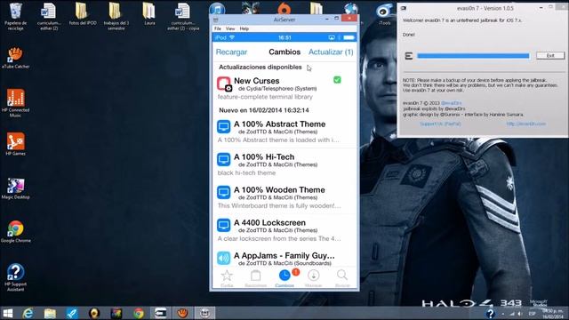Image resolution: width=569 pixels, height=320 pixels.
Task: Click AirServer title bar app icon
Action: 215,20
